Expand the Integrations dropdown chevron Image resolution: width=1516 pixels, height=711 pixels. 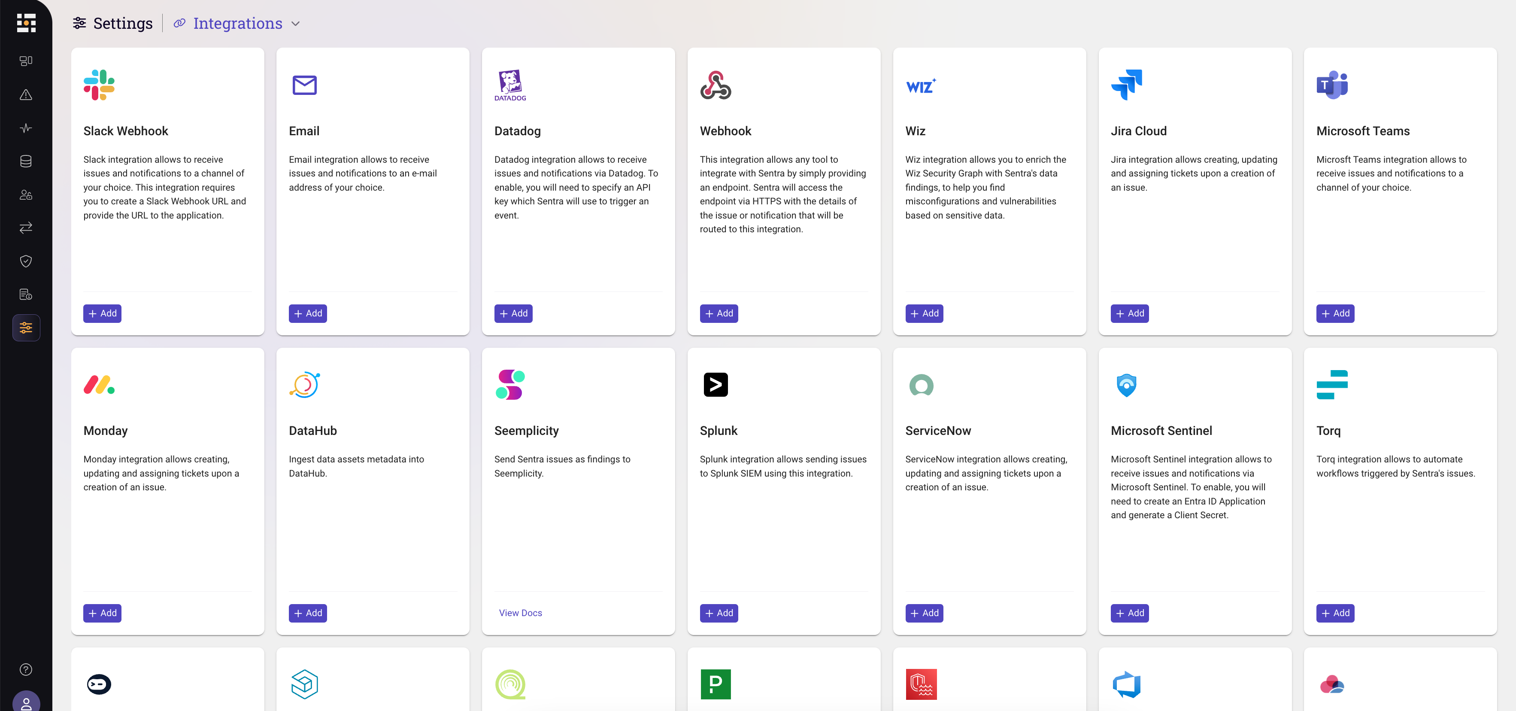pyautogui.click(x=296, y=24)
